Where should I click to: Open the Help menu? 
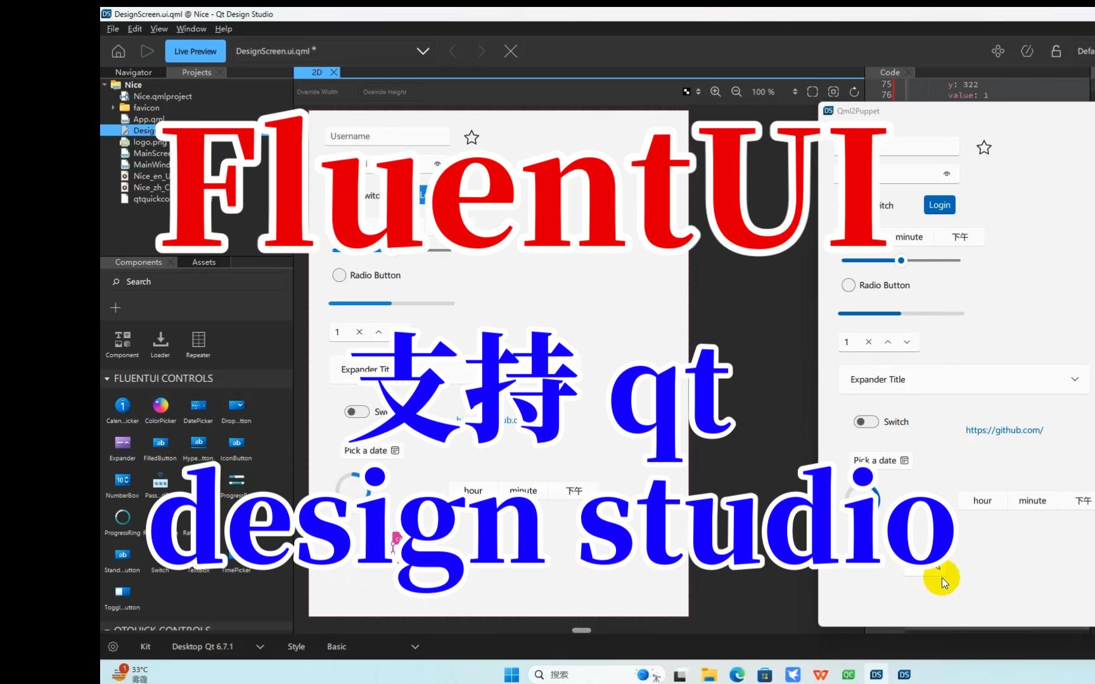pyautogui.click(x=223, y=29)
